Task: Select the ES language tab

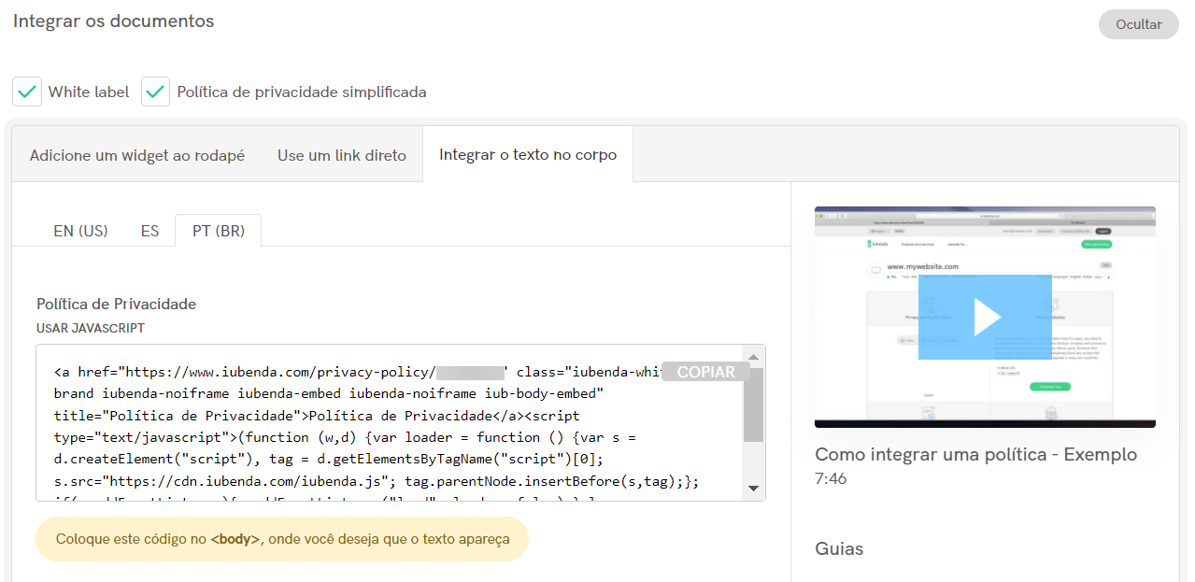Action: coord(149,231)
